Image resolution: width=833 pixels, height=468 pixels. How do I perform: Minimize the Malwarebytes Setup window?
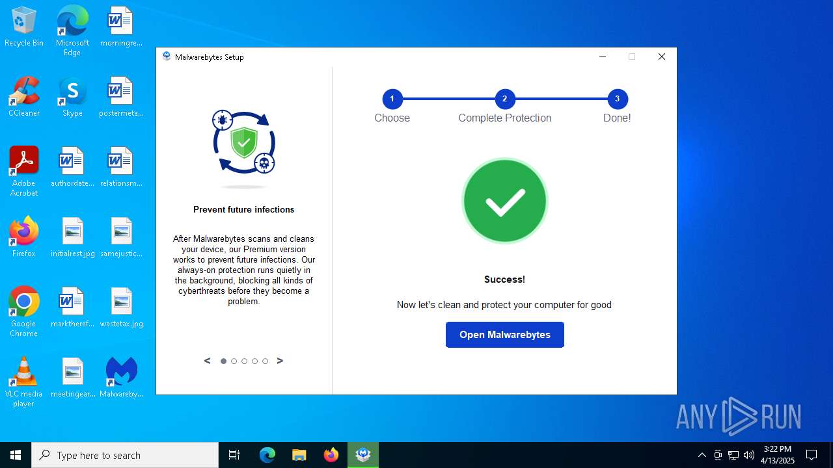pos(603,57)
